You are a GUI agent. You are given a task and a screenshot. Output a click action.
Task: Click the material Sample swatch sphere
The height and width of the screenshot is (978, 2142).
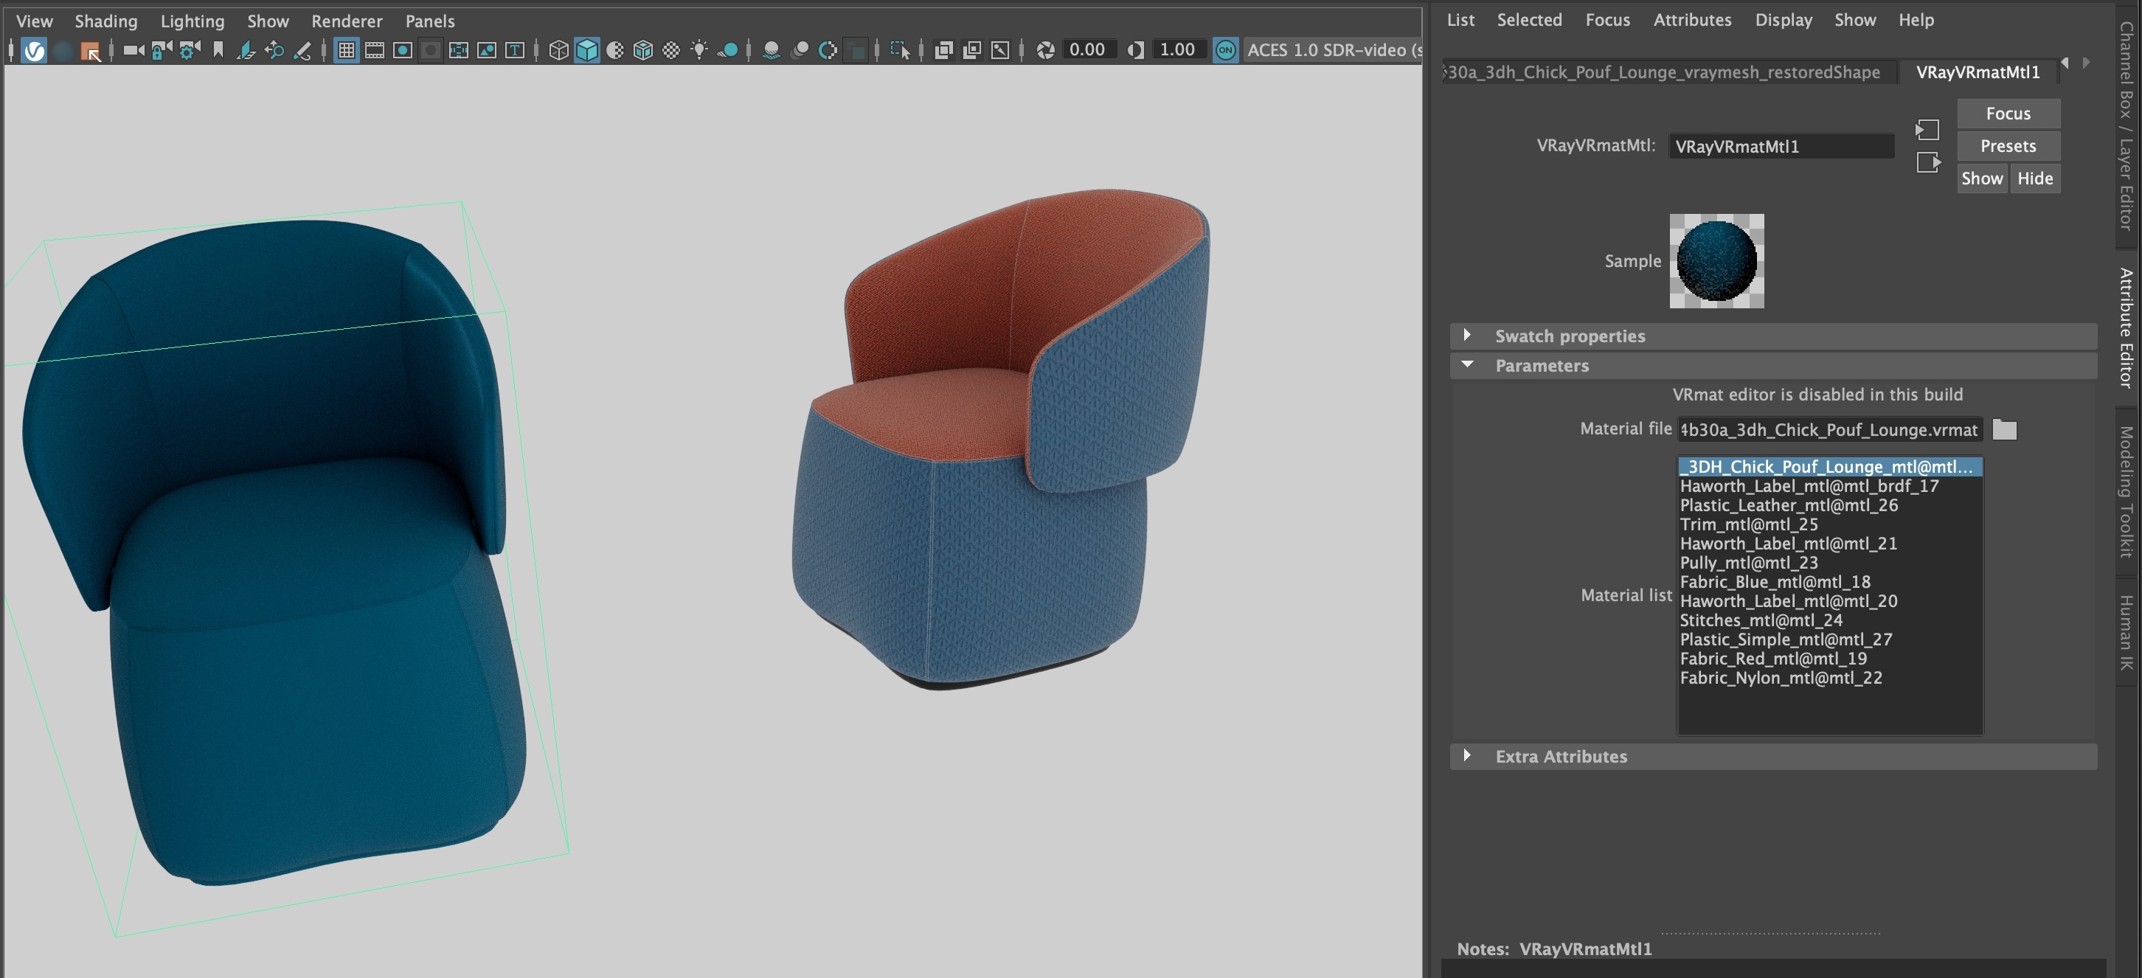[x=1716, y=261]
